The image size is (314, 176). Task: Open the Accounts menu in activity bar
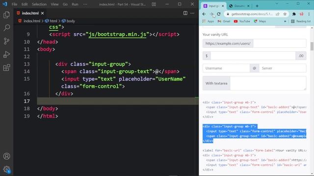click(x=6, y=156)
